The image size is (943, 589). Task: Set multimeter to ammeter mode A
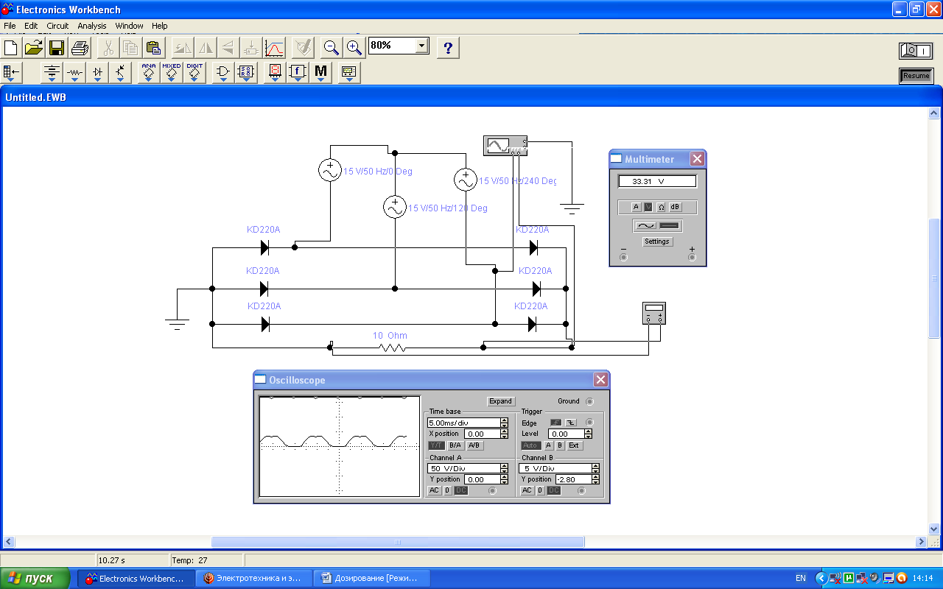(x=637, y=207)
